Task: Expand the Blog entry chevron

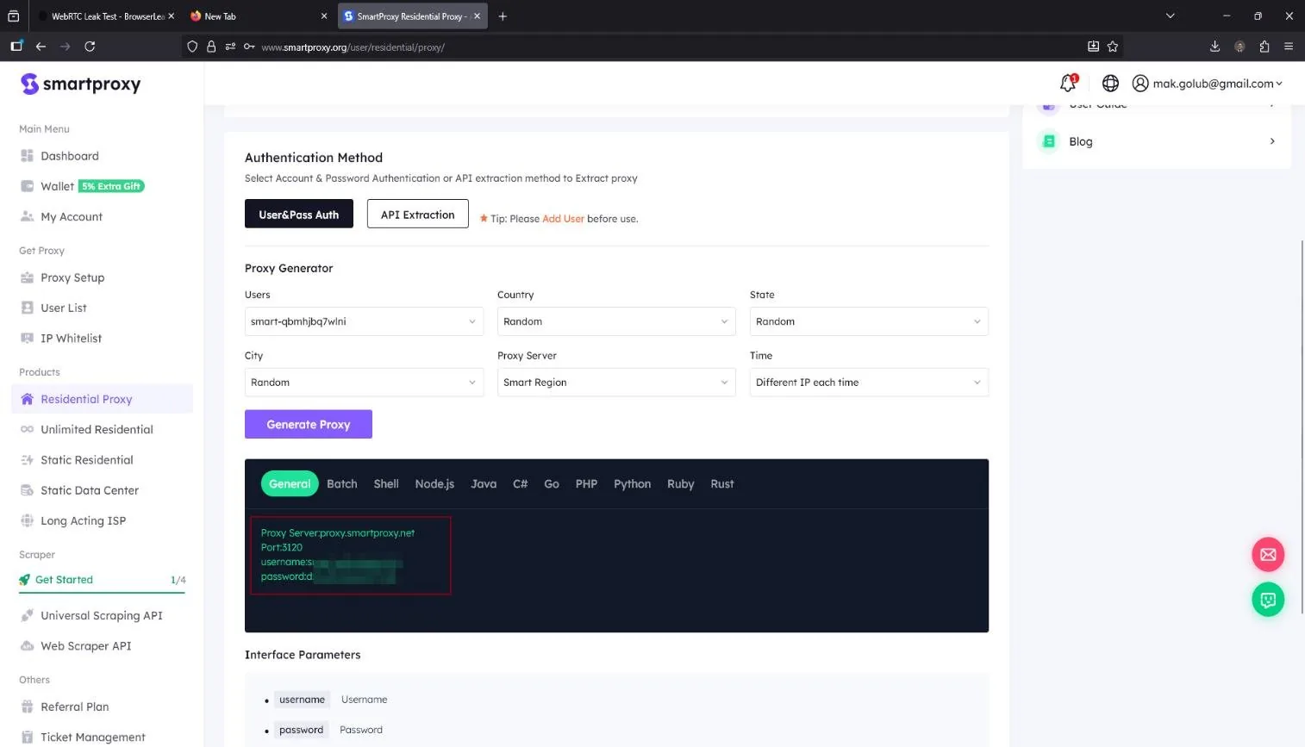Action: point(1272,141)
